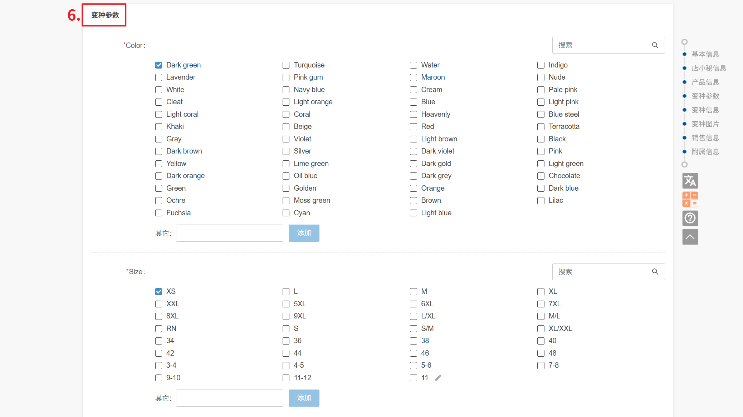The height and width of the screenshot is (417, 743).
Task: Check the Terracotta color option
Action: [x=541, y=127]
